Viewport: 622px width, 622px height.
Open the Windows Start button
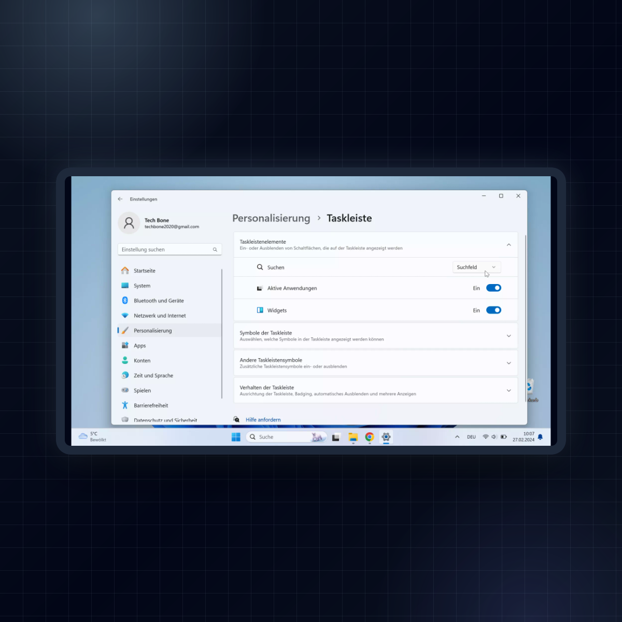tap(236, 437)
